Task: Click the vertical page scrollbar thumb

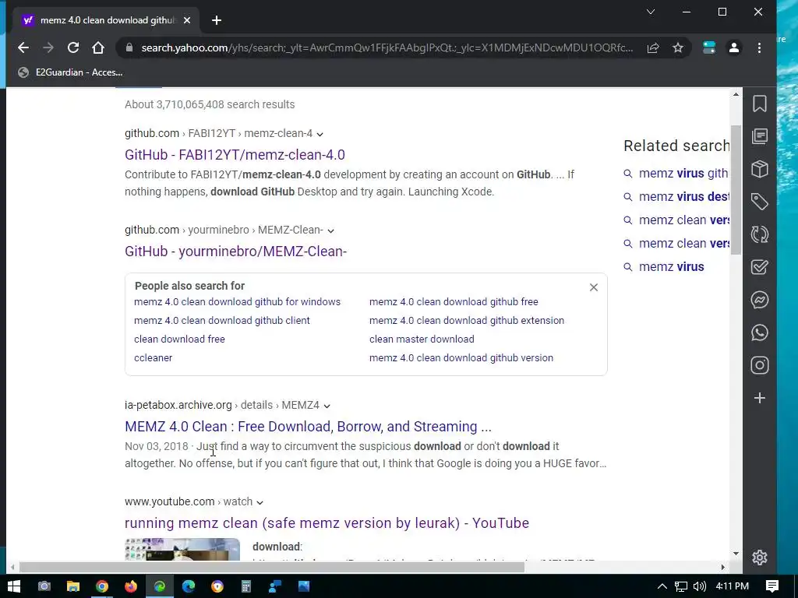Action: (x=736, y=189)
